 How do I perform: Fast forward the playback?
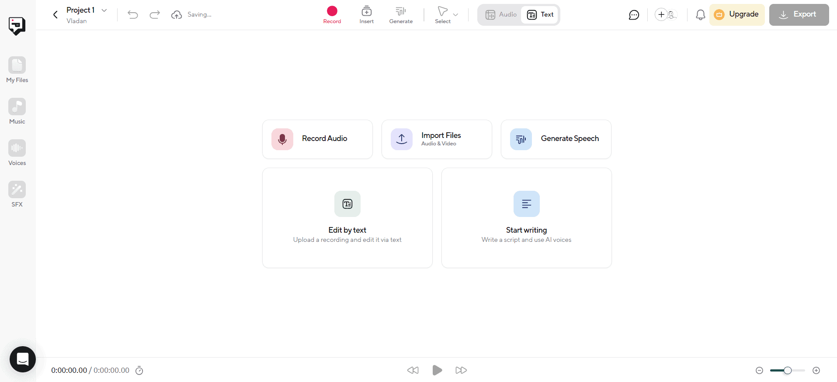point(461,370)
